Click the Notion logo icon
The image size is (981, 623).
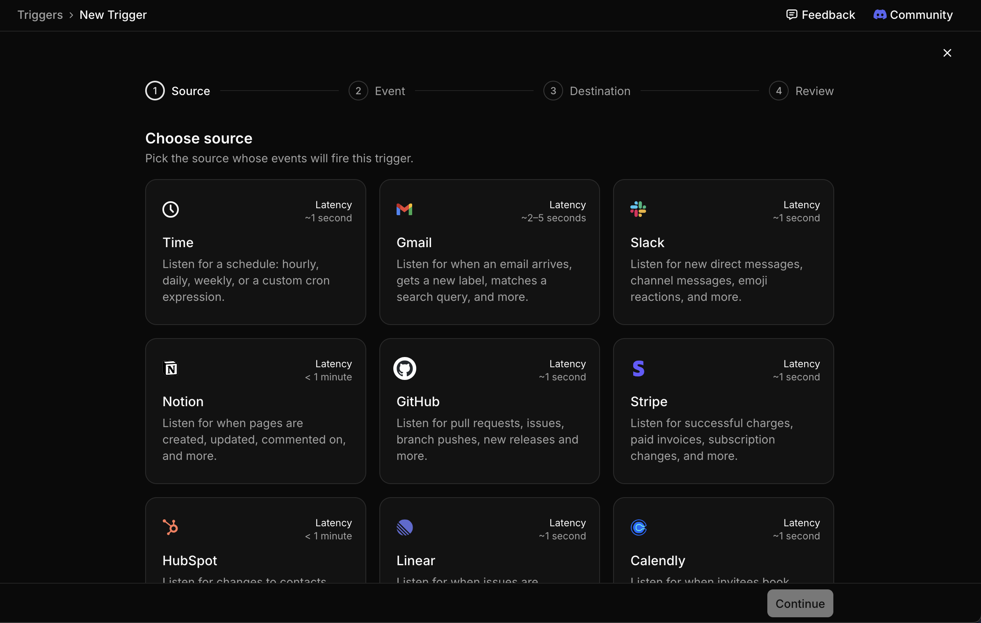pos(170,368)
